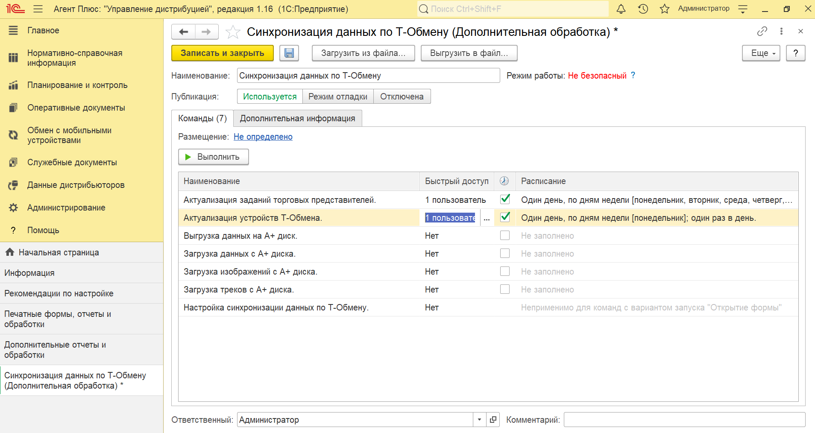Focus the search field Поиск Ctrl+Shift+F
Image resolution: width=815 pixels, height=433 pixels.
(513, 9)
